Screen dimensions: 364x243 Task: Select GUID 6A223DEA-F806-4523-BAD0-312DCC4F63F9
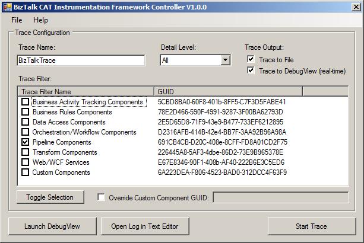click(222, 172)
